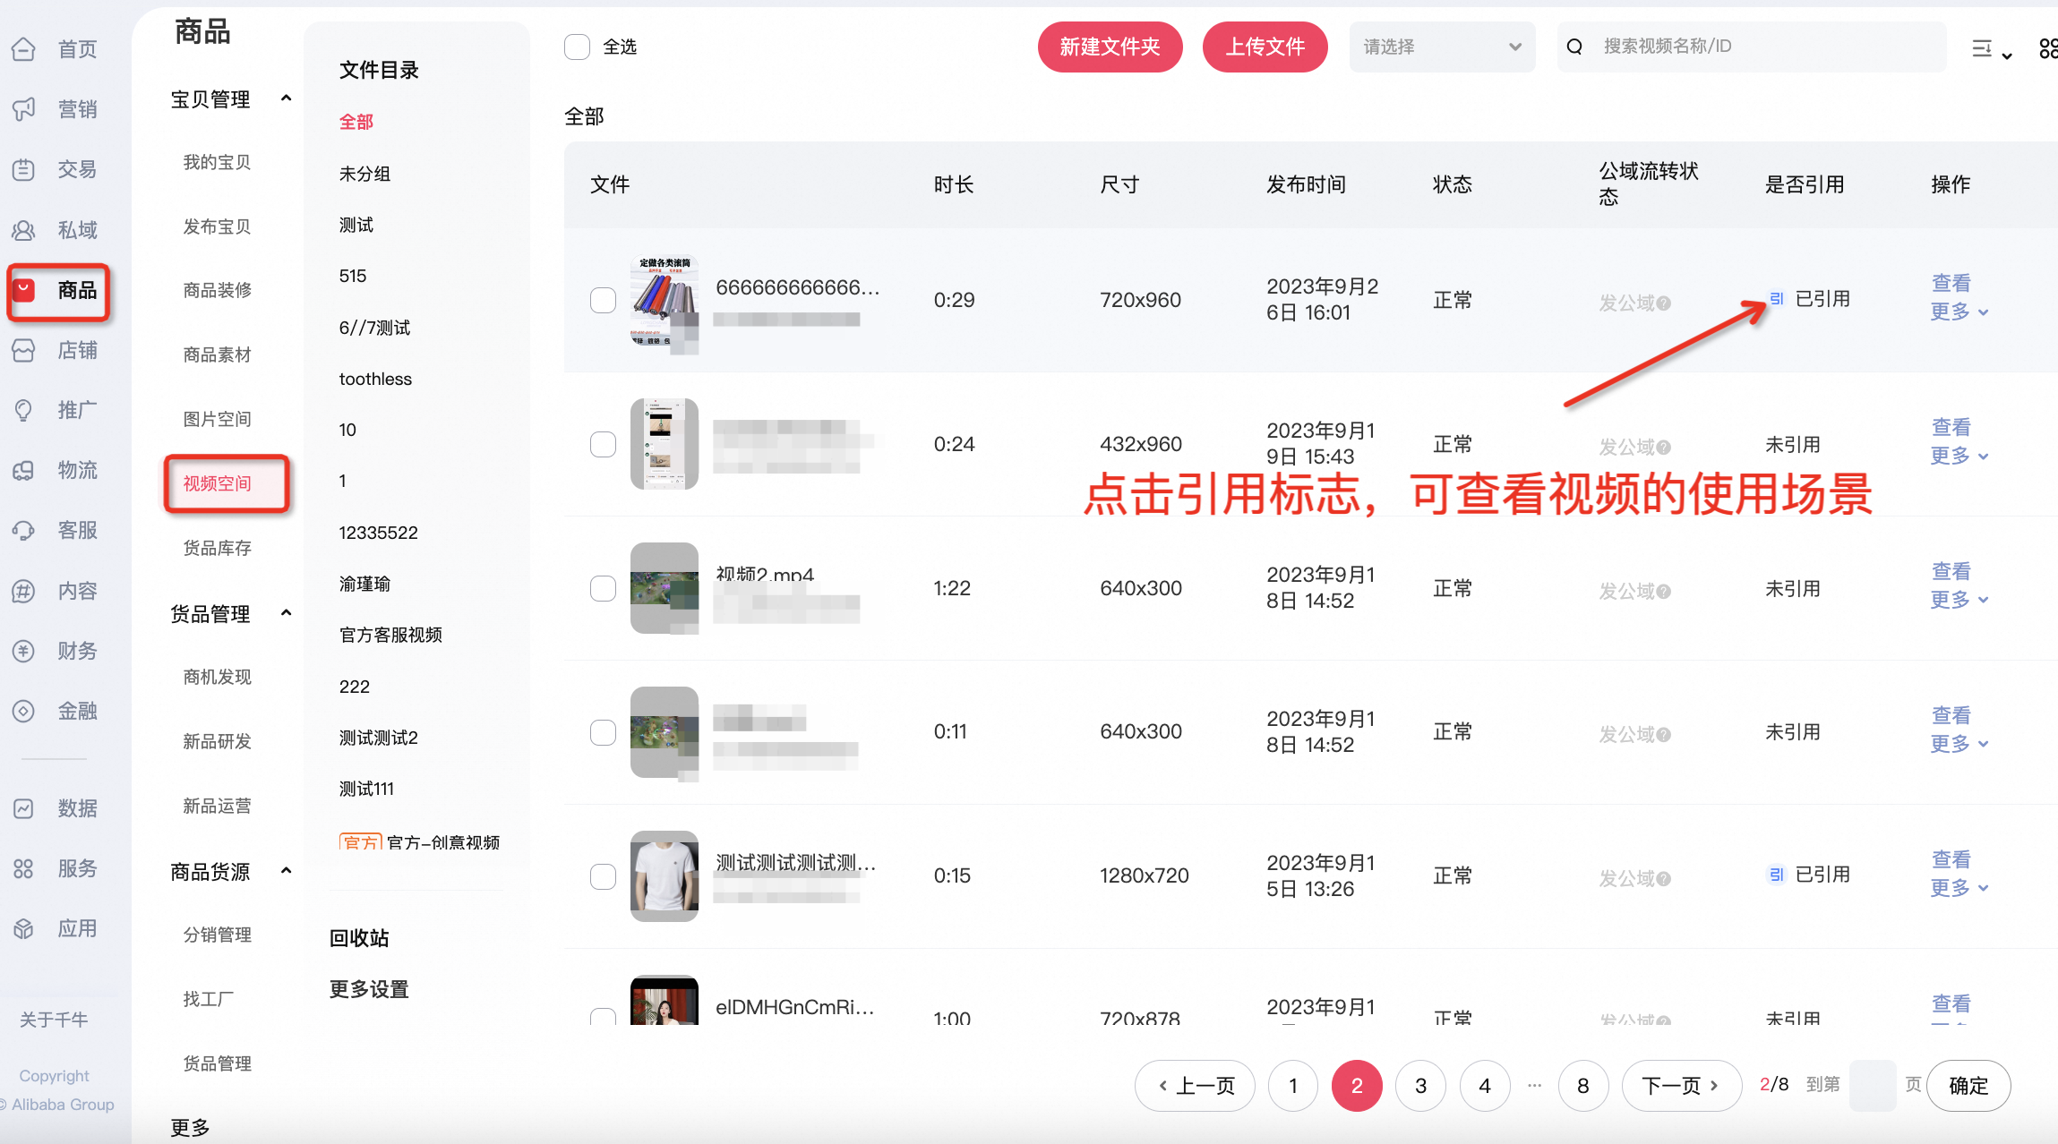Confirm page jump with 确定
This screenshot has width=2058, height=1144.
1968,1086
